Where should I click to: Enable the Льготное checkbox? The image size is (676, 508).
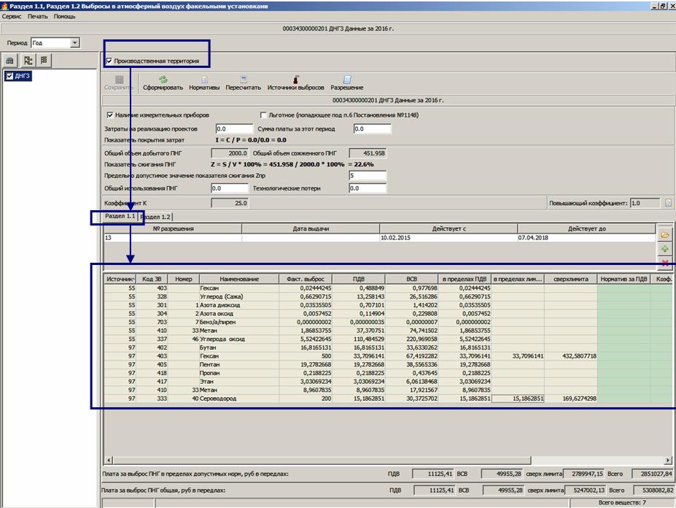(264, 115)
